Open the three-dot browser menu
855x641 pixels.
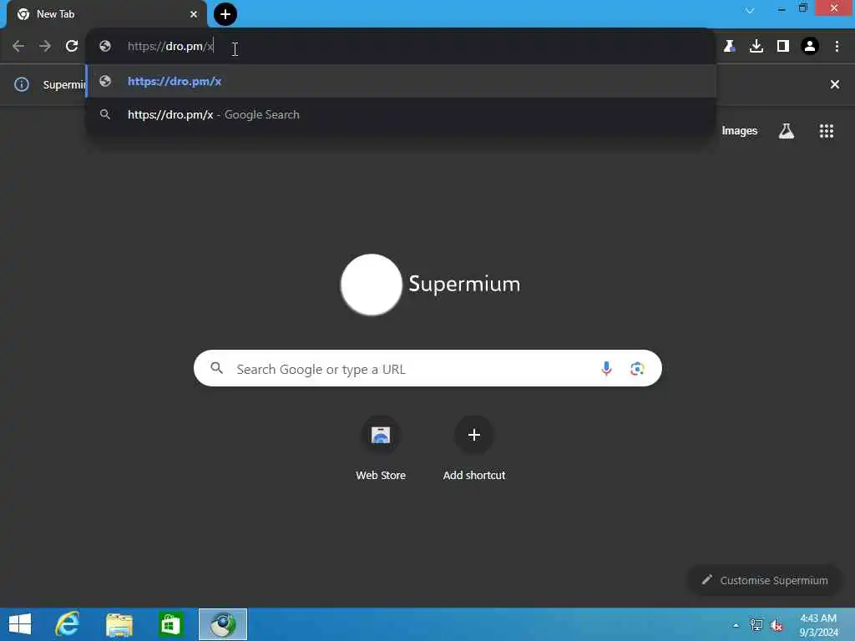point(837,47)
